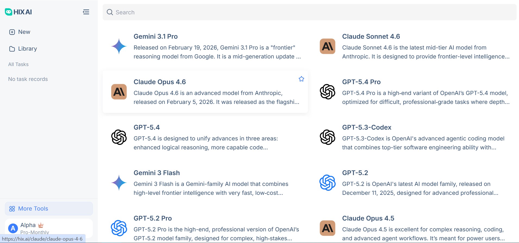This screenshot has height=243, width=519.
Task: Click the GPT-5.2 blue OpenAI icon
Action: click(327, 183)
